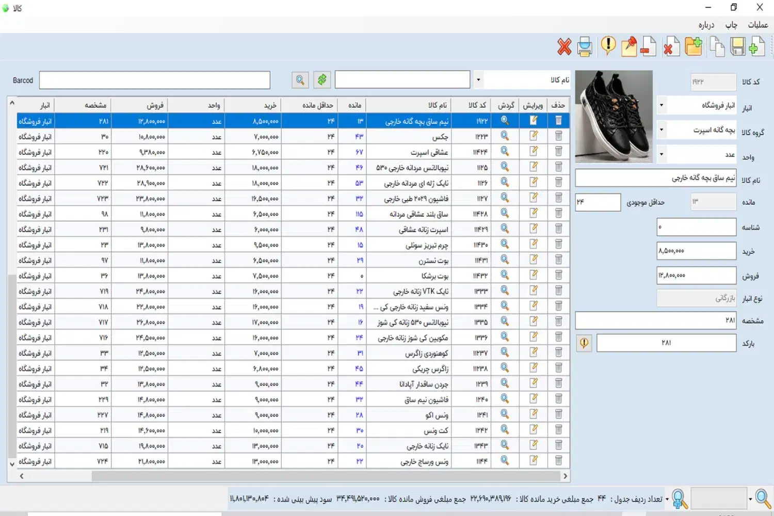Click the large red X toolbar icon
Image resolution: width=774 pixels, height=516 pixels.
pyautogui.click(x=564, y=47)
